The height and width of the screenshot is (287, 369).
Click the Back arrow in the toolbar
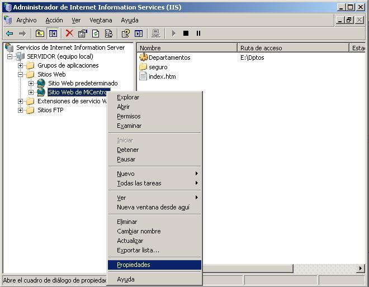click(10, 34)
